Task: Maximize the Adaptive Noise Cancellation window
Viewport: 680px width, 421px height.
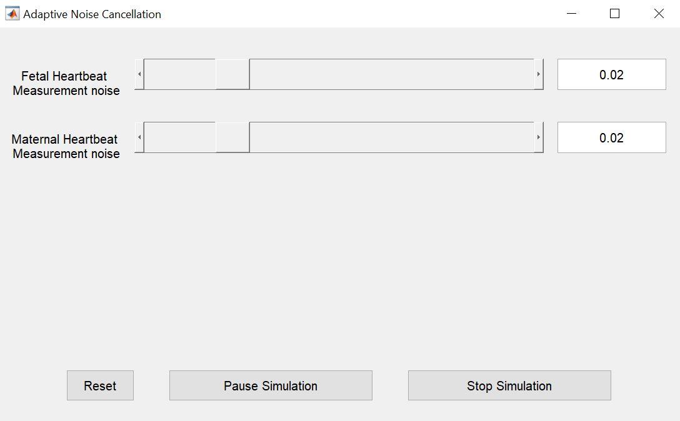Action: pyautogui.click(x=614, y=14)
